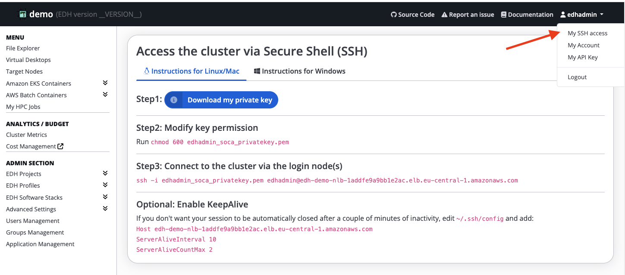Screen dimensions: 625x275
Task: Click the info icon on Download button
Action: (174, 100)
